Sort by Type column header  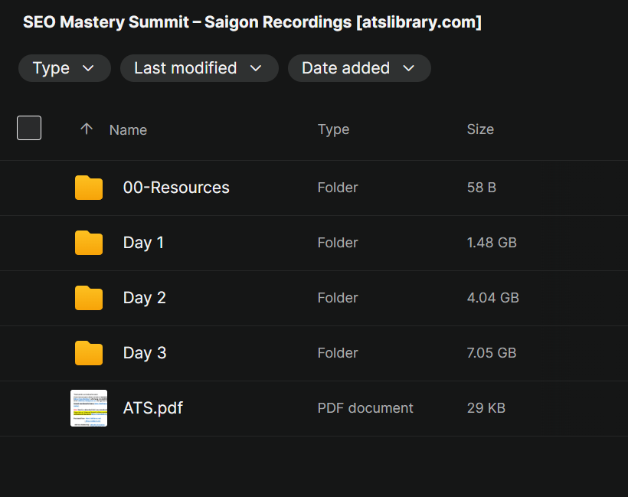[x=333, y=129]
